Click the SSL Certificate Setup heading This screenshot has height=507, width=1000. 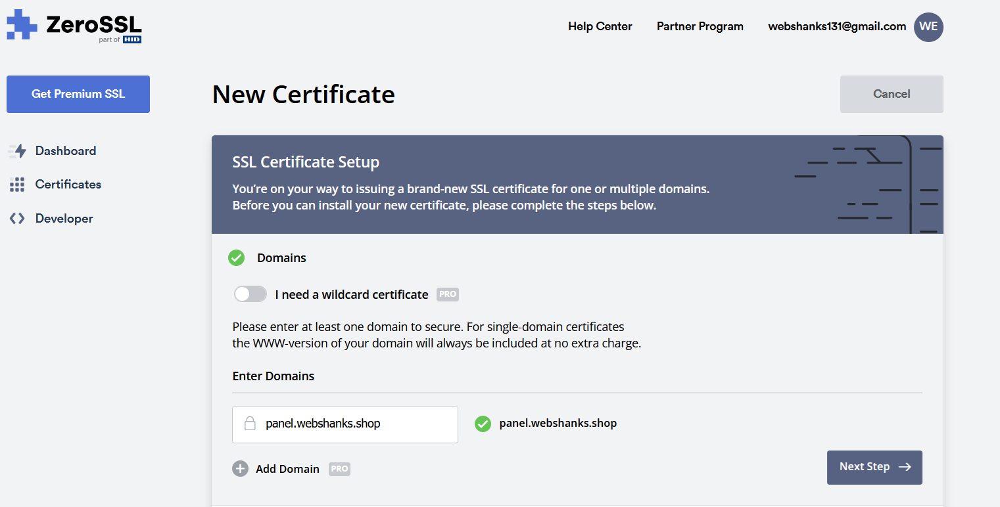pos(306,162)
